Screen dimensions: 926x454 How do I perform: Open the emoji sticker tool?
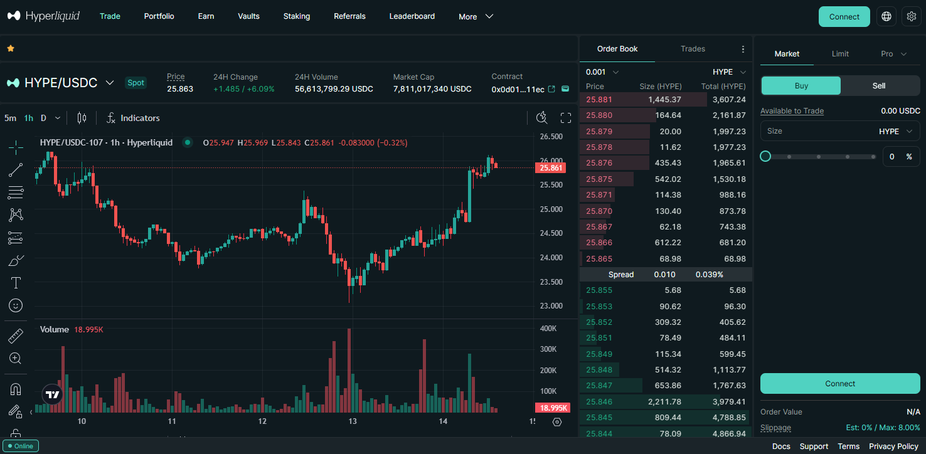tap(16, 305)
